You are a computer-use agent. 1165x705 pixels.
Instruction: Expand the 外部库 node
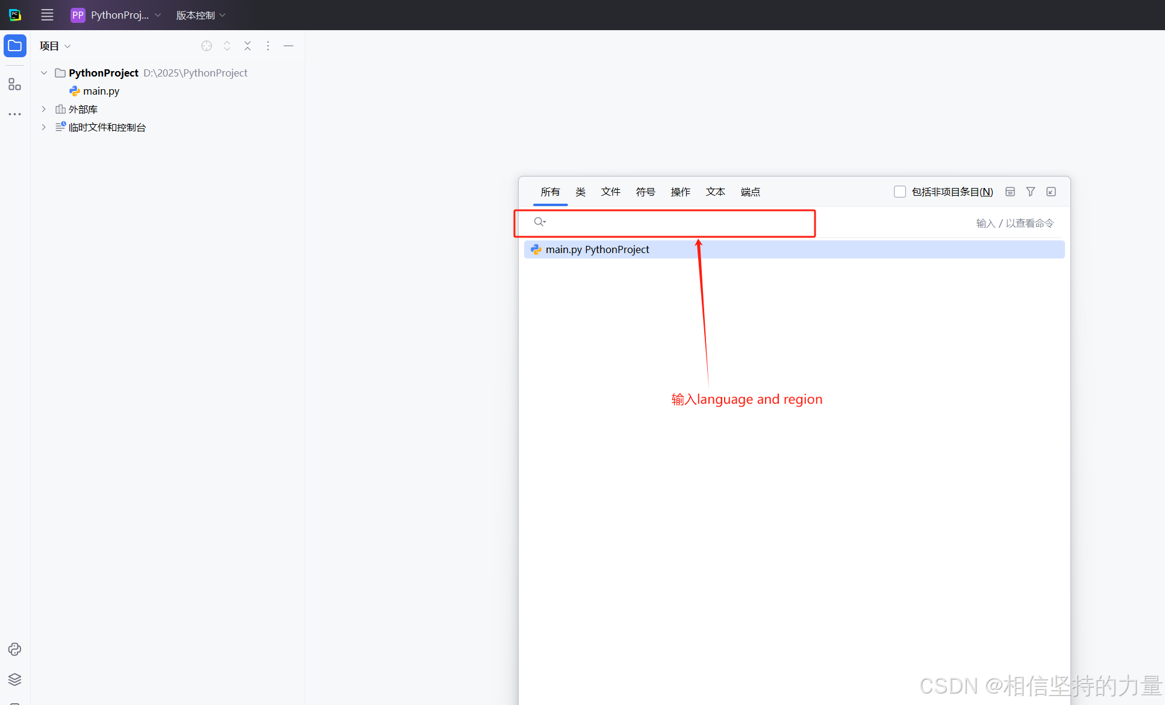(44, 109)
